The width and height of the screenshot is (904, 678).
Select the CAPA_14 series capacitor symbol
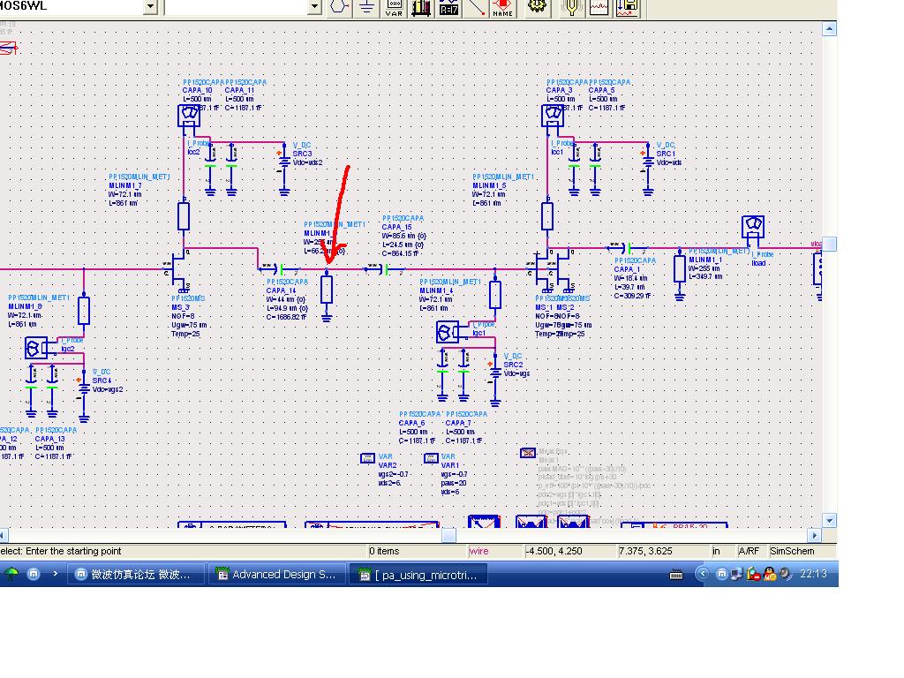coord(281,268)
